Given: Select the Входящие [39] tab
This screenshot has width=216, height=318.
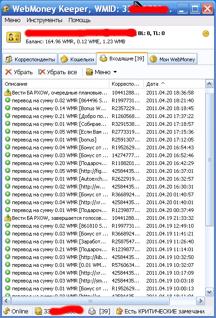Looking at the screenshot, I should [x=122, y=59].
